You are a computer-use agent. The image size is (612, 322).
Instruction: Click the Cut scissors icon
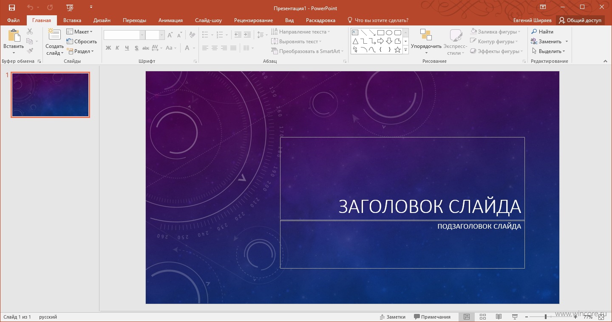click(x=29, y=31)
